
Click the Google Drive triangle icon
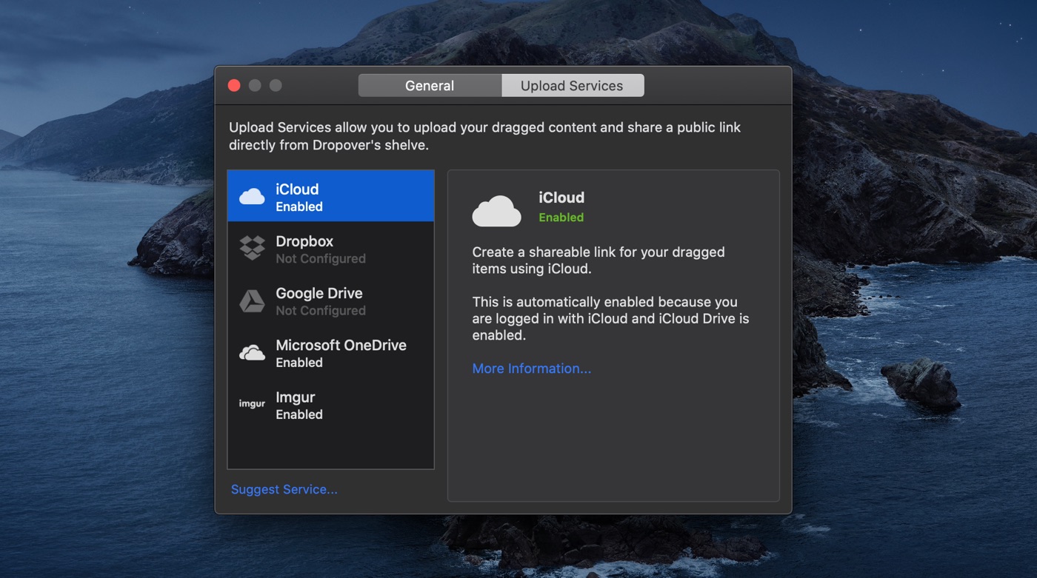coord(252,300)
